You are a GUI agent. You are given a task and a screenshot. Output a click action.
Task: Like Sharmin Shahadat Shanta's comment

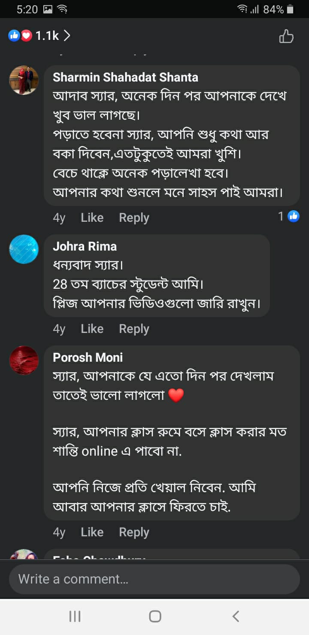coord(92,218)
